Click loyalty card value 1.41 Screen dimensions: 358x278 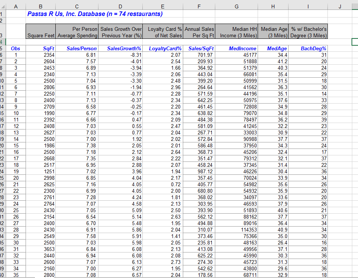(163, 236)
